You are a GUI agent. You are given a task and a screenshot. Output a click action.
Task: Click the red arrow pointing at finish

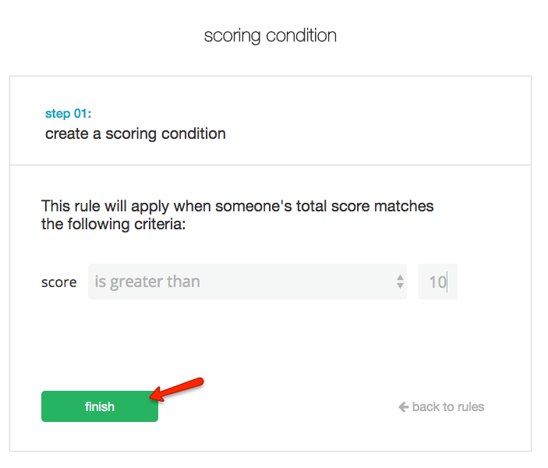point(179,388)
